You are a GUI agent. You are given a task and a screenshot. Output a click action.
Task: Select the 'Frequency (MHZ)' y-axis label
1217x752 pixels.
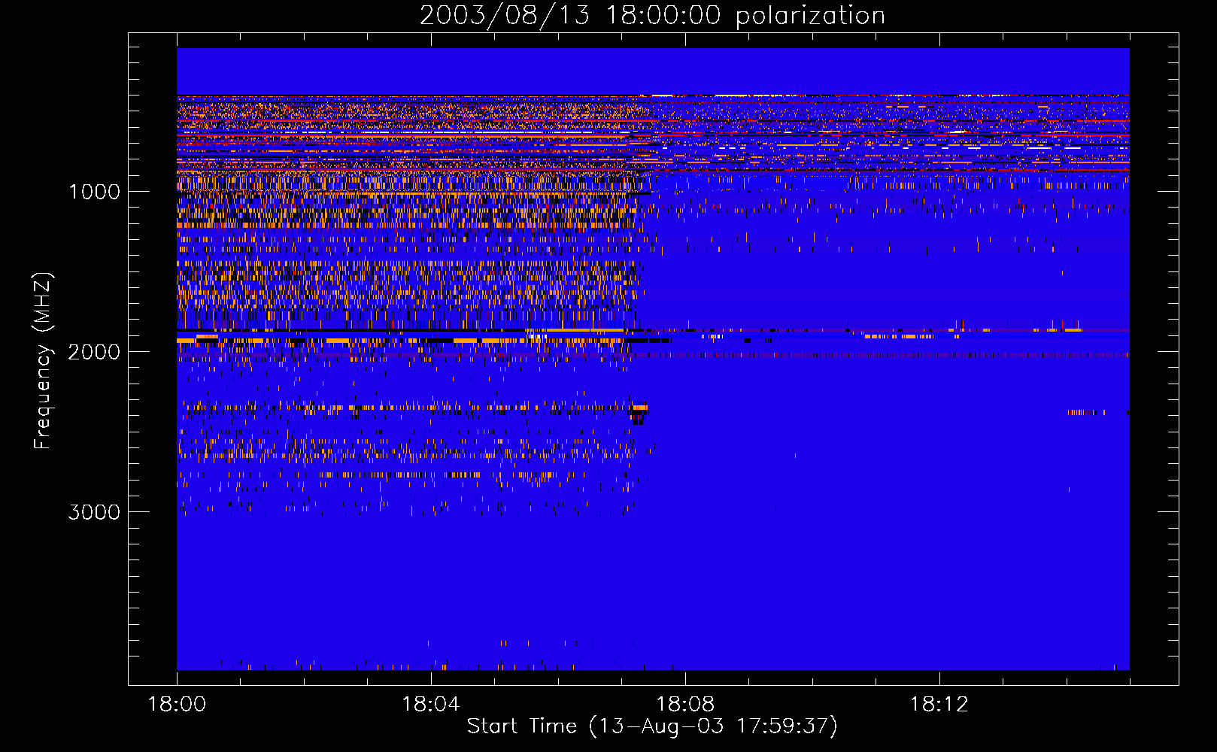pyautogui.click(x=43, y=361)
